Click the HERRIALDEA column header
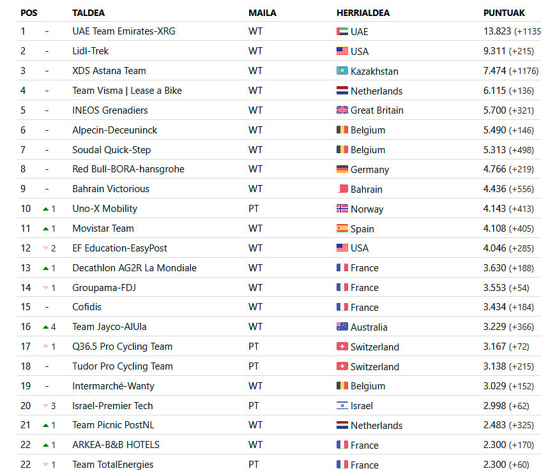The width and height of the screenshot is (541, 471). [363, 13]
